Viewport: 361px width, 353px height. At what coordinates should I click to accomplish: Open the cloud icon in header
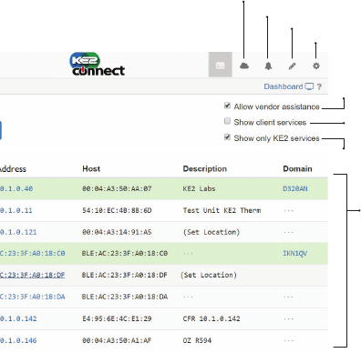click(244, 66)
